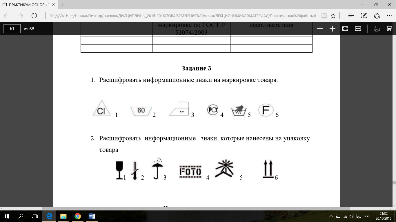Open the Windows Start menu
This screenshot has width=396, height=222.
tap(7, 216)
